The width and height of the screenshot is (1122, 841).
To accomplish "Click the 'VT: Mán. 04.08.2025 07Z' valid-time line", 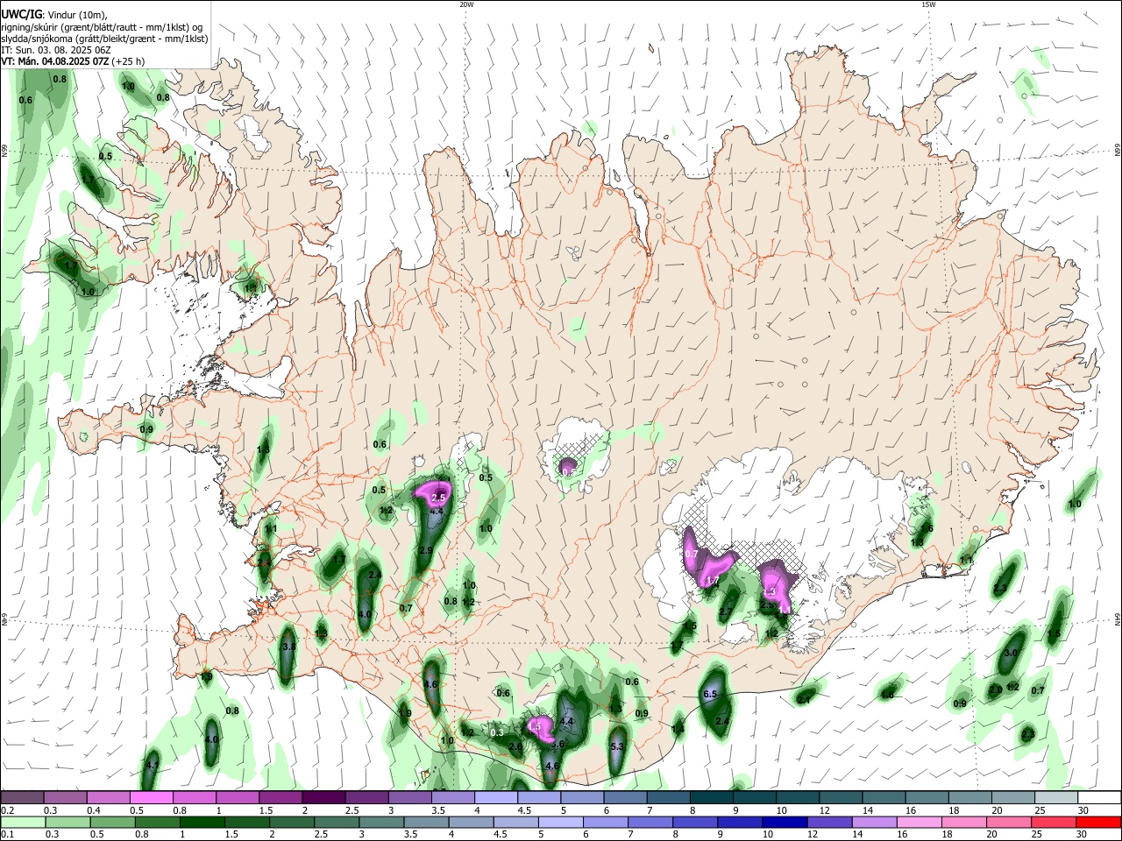I will click(73, 61).
